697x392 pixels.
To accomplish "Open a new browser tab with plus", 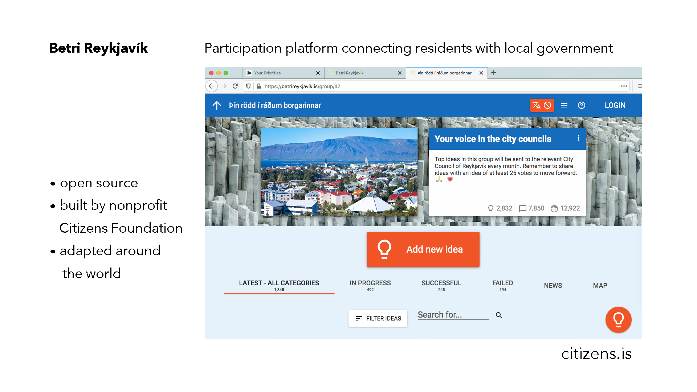I will pyautogui.click(x=494, y=73).
